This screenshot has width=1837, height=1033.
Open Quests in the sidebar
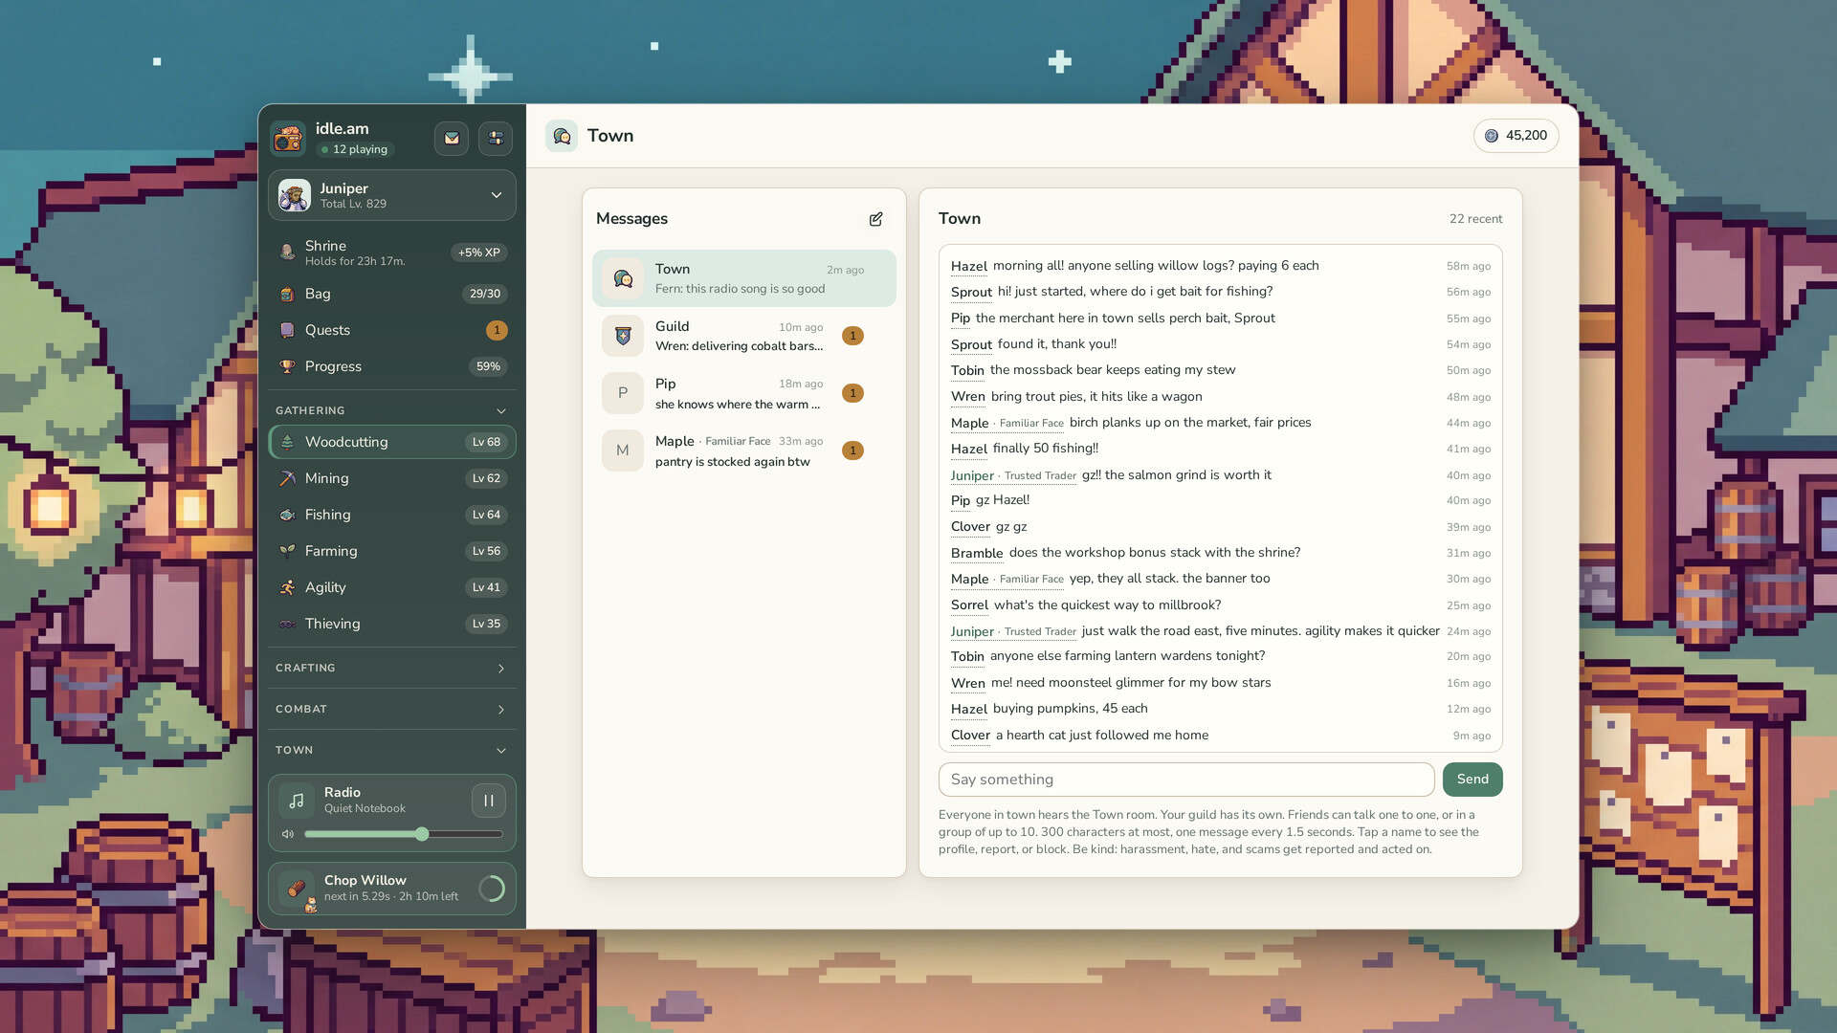pyautogui.click(x=392, y=330)
